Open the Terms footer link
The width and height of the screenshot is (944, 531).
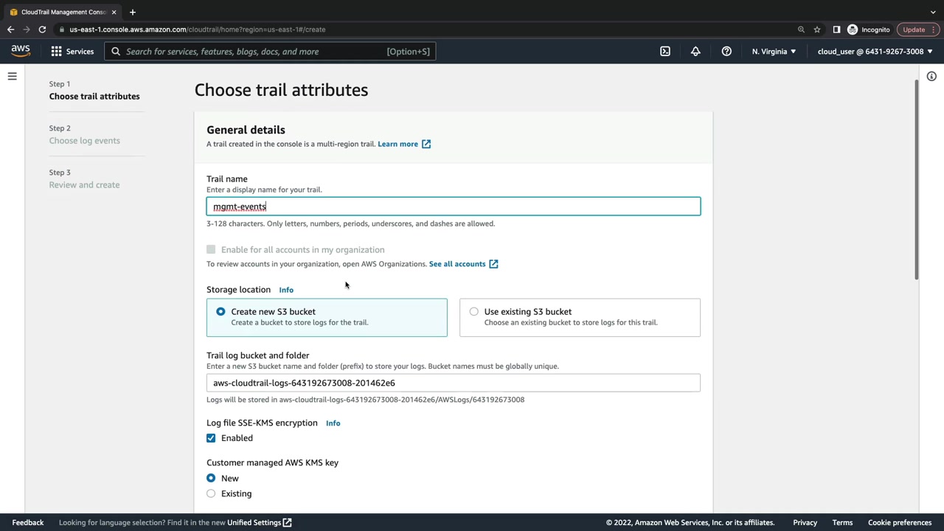coord(842,523)
